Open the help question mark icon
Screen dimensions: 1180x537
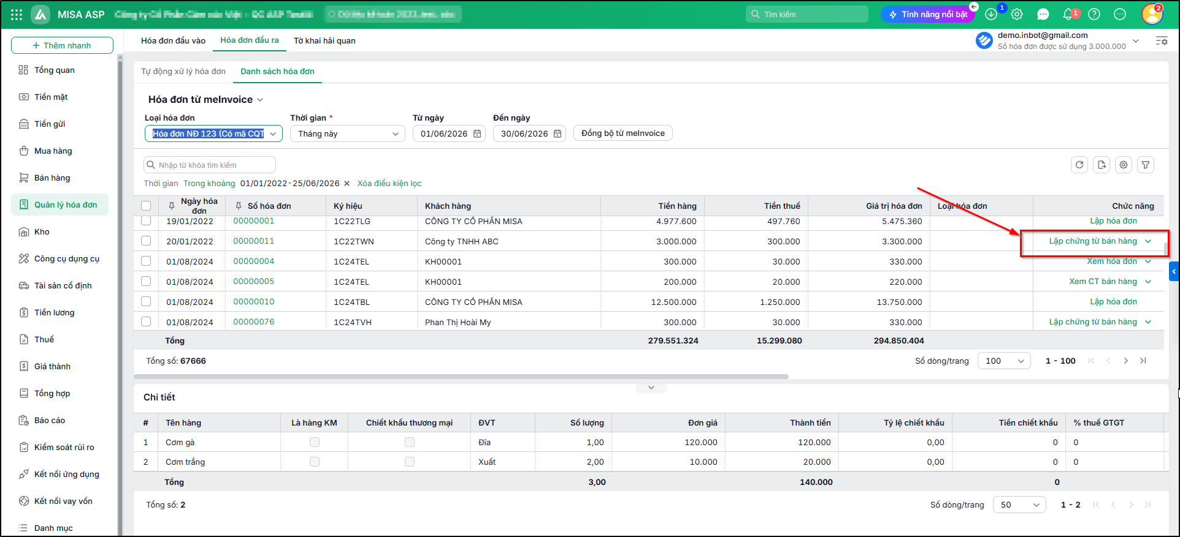click(x=1094, y=14)
